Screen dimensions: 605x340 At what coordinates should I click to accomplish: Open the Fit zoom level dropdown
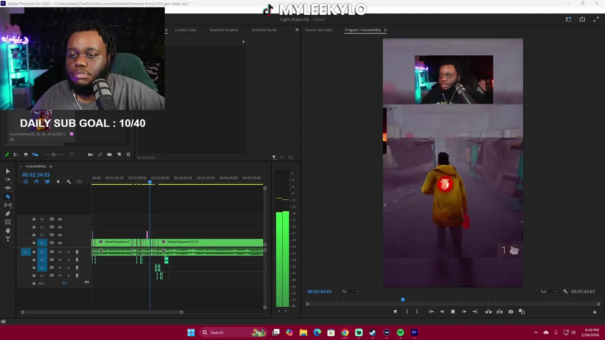click(x=350, y=291)
